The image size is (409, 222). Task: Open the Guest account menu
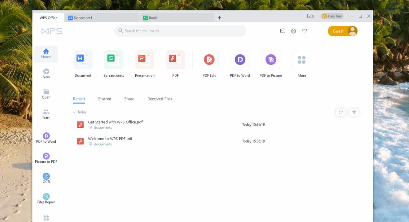pyautogui.click(x=343, y=31)
